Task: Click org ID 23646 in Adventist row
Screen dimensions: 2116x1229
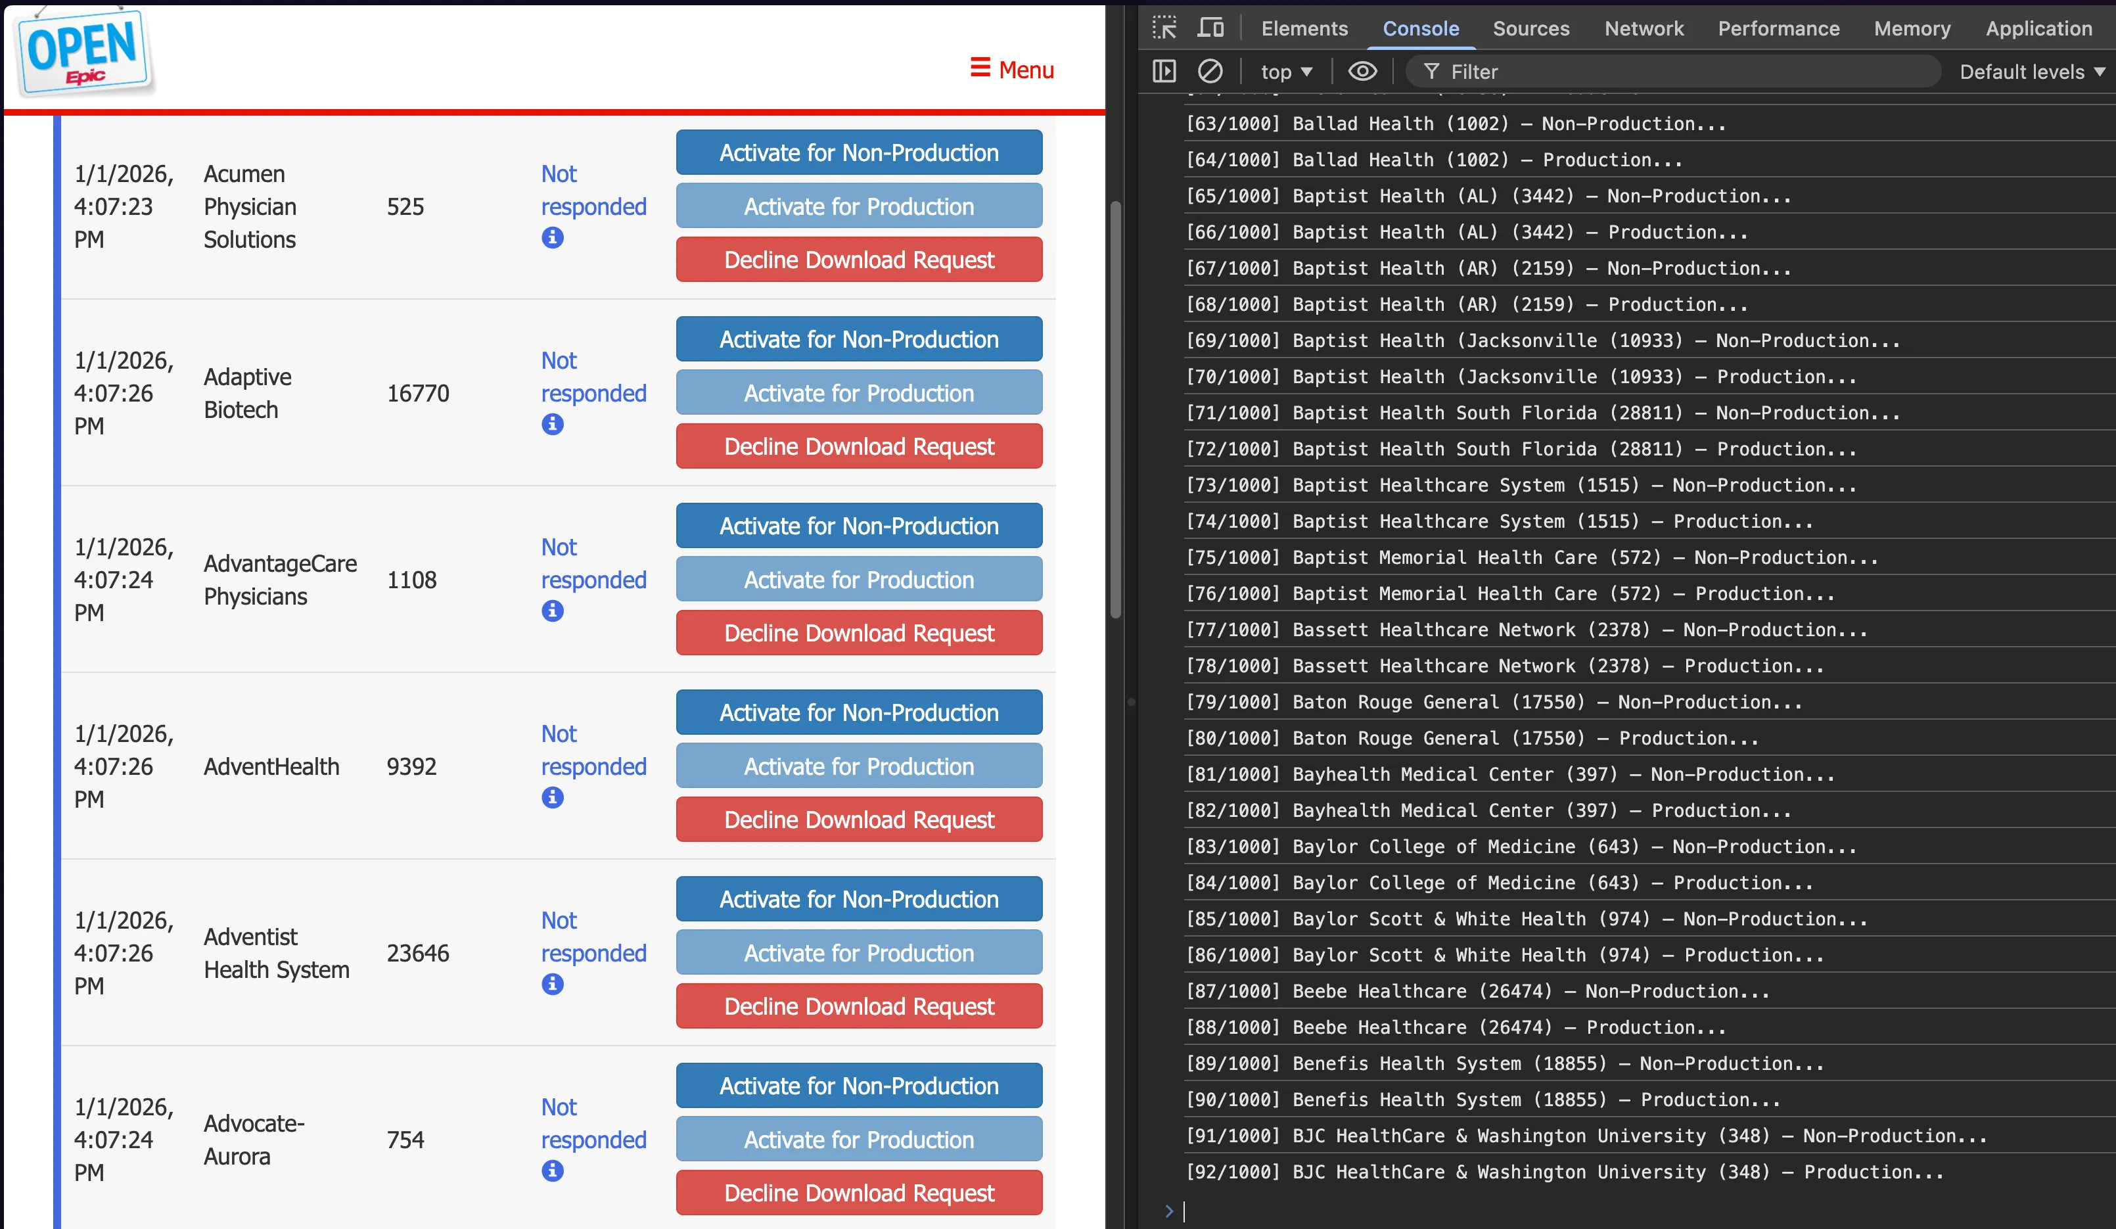Action: (x=418, y=952)
